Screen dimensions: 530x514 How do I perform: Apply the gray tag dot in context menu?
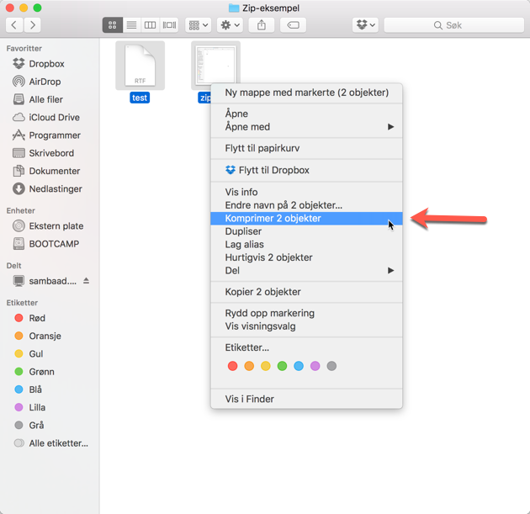click(331, 366)
